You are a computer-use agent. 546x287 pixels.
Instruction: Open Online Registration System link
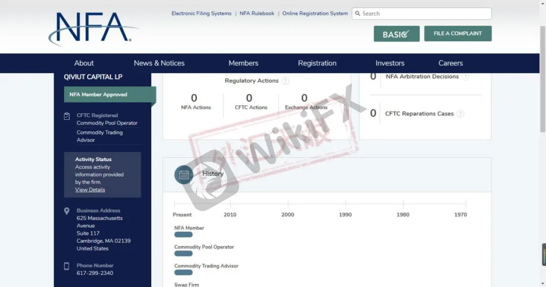(x=315, y=14)
